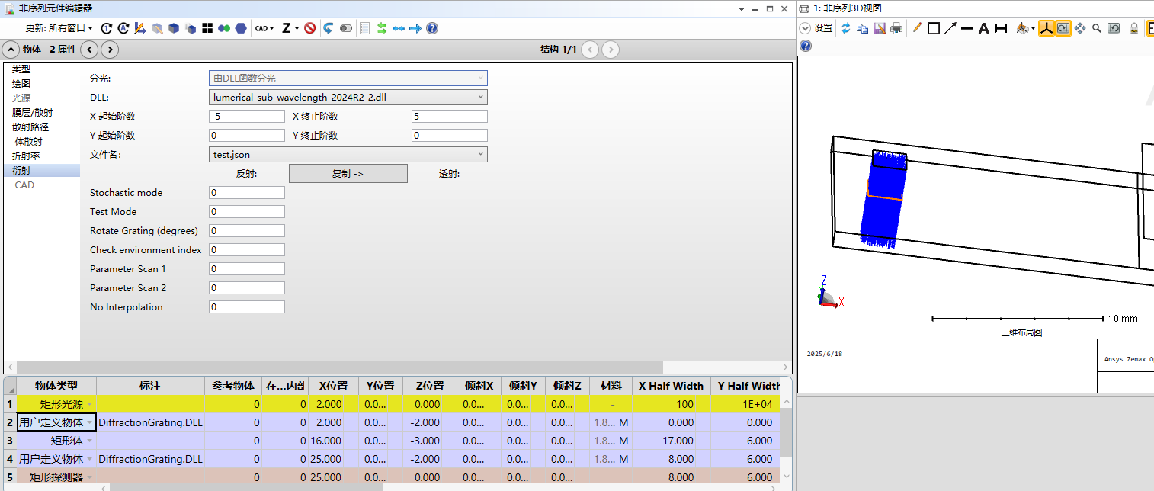Open the 膜层/散射 properties tab
1154x491 pixels.
[32, 112]
